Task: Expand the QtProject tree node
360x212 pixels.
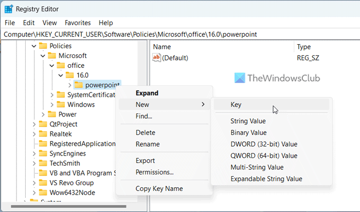Action: point(34,124)
